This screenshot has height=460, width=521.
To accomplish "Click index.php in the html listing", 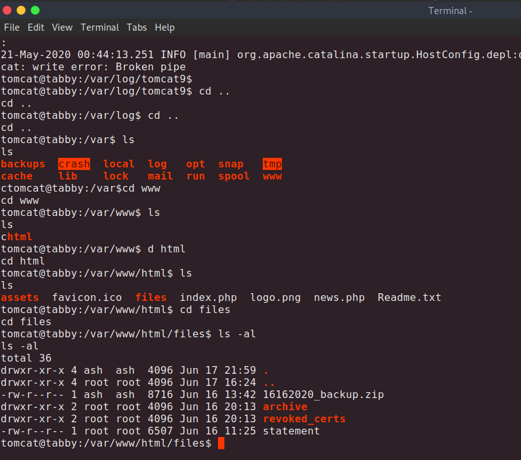I will click(x=208, y=298).
